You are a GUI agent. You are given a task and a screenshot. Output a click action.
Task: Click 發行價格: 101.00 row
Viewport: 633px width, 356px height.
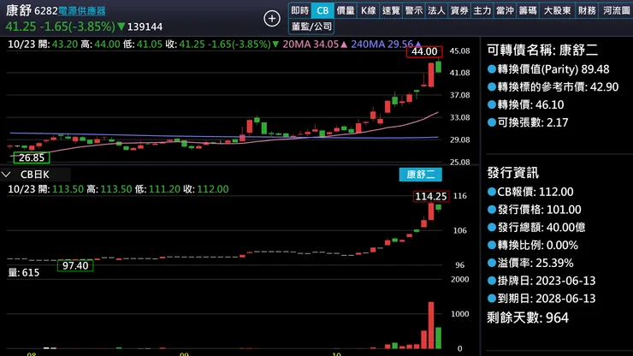[x=535, y=210]
